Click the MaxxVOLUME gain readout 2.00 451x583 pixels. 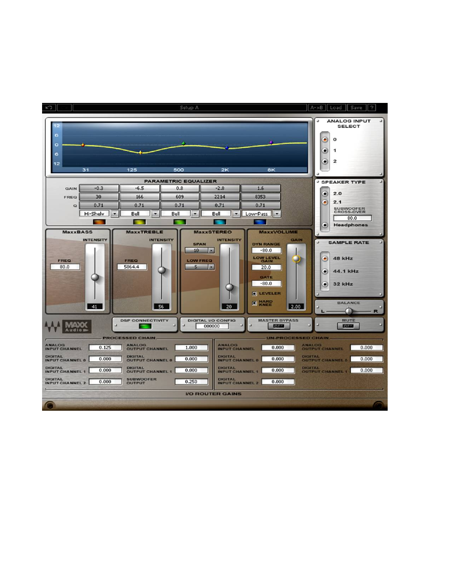click(296, 307)
